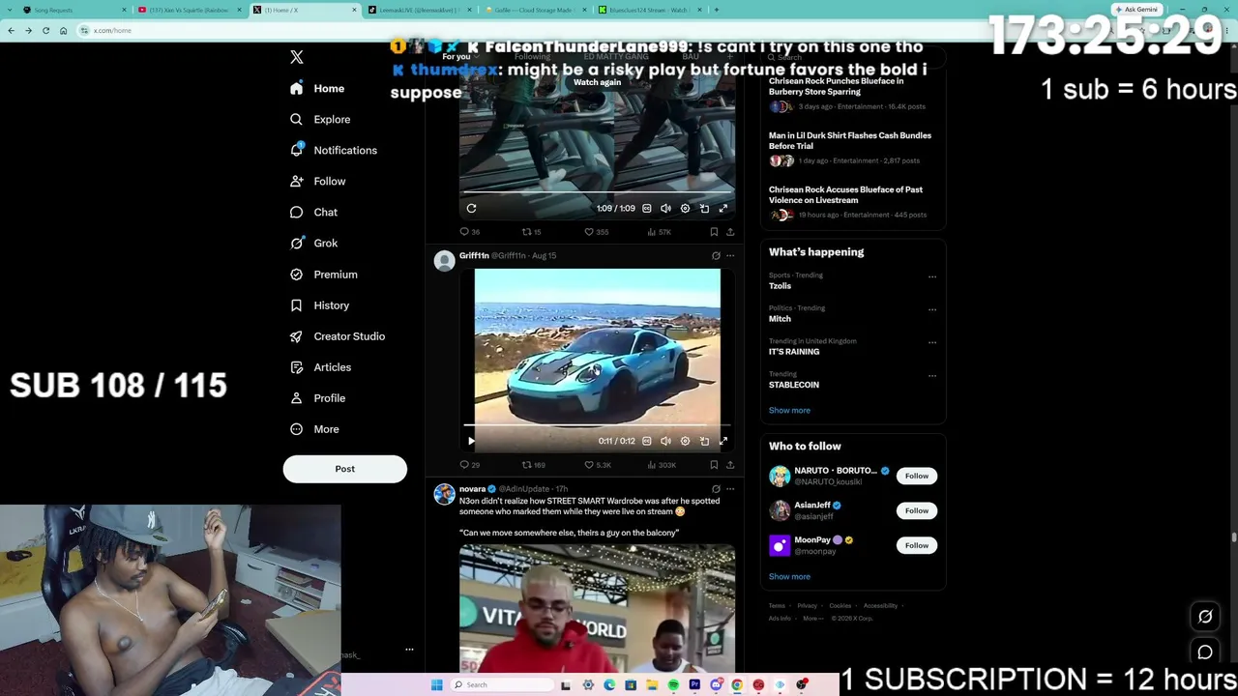The height and width of the screenshot is (696, 1238).
Task: Open Chat from the sidebar
Action: pyautogui.click(x=313, y=212)
